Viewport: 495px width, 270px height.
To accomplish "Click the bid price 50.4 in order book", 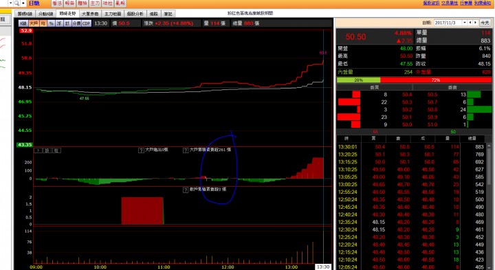I will 407,95.
